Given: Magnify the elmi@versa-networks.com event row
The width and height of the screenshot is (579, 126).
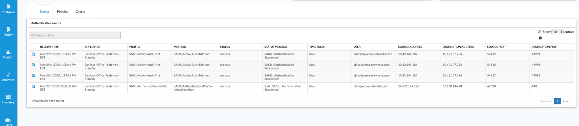Looking at the screenshot, I should coord(33,86).
